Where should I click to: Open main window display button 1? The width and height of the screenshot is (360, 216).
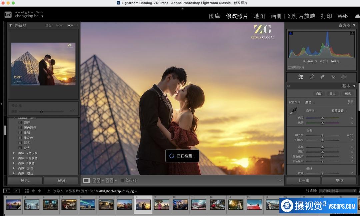[7, 191]
